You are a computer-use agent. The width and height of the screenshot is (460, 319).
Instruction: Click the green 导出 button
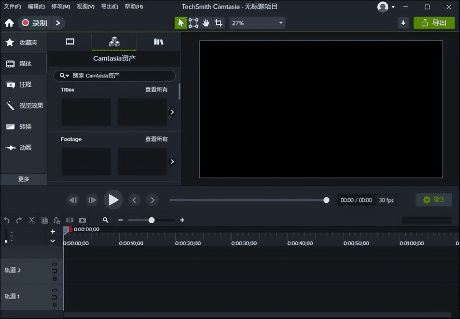click(434, 23)
